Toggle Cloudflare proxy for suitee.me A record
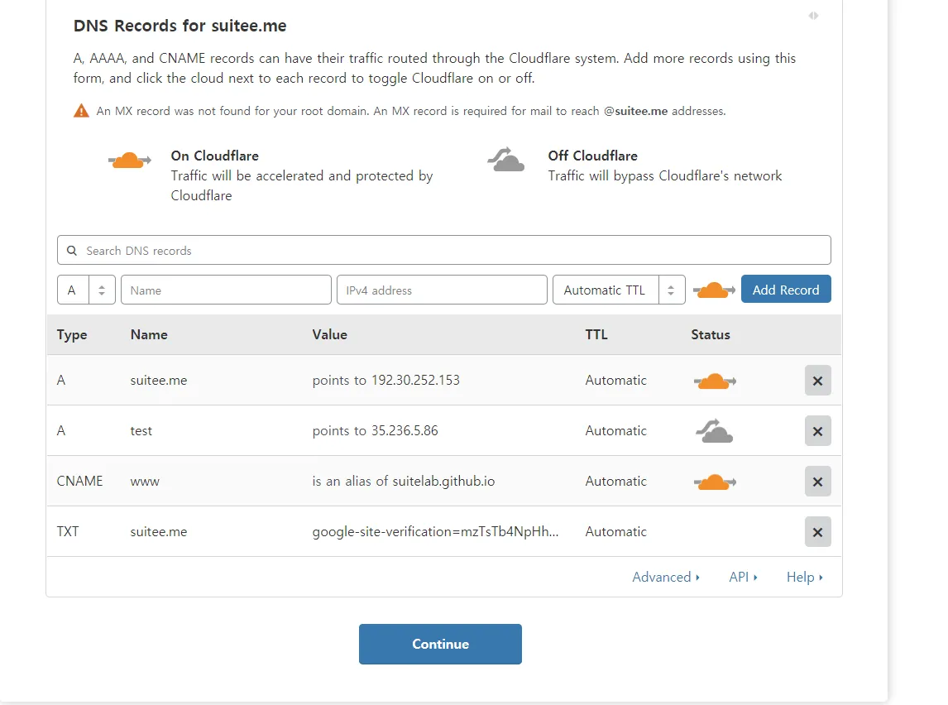The image size is (948, 705). [714, 381]
